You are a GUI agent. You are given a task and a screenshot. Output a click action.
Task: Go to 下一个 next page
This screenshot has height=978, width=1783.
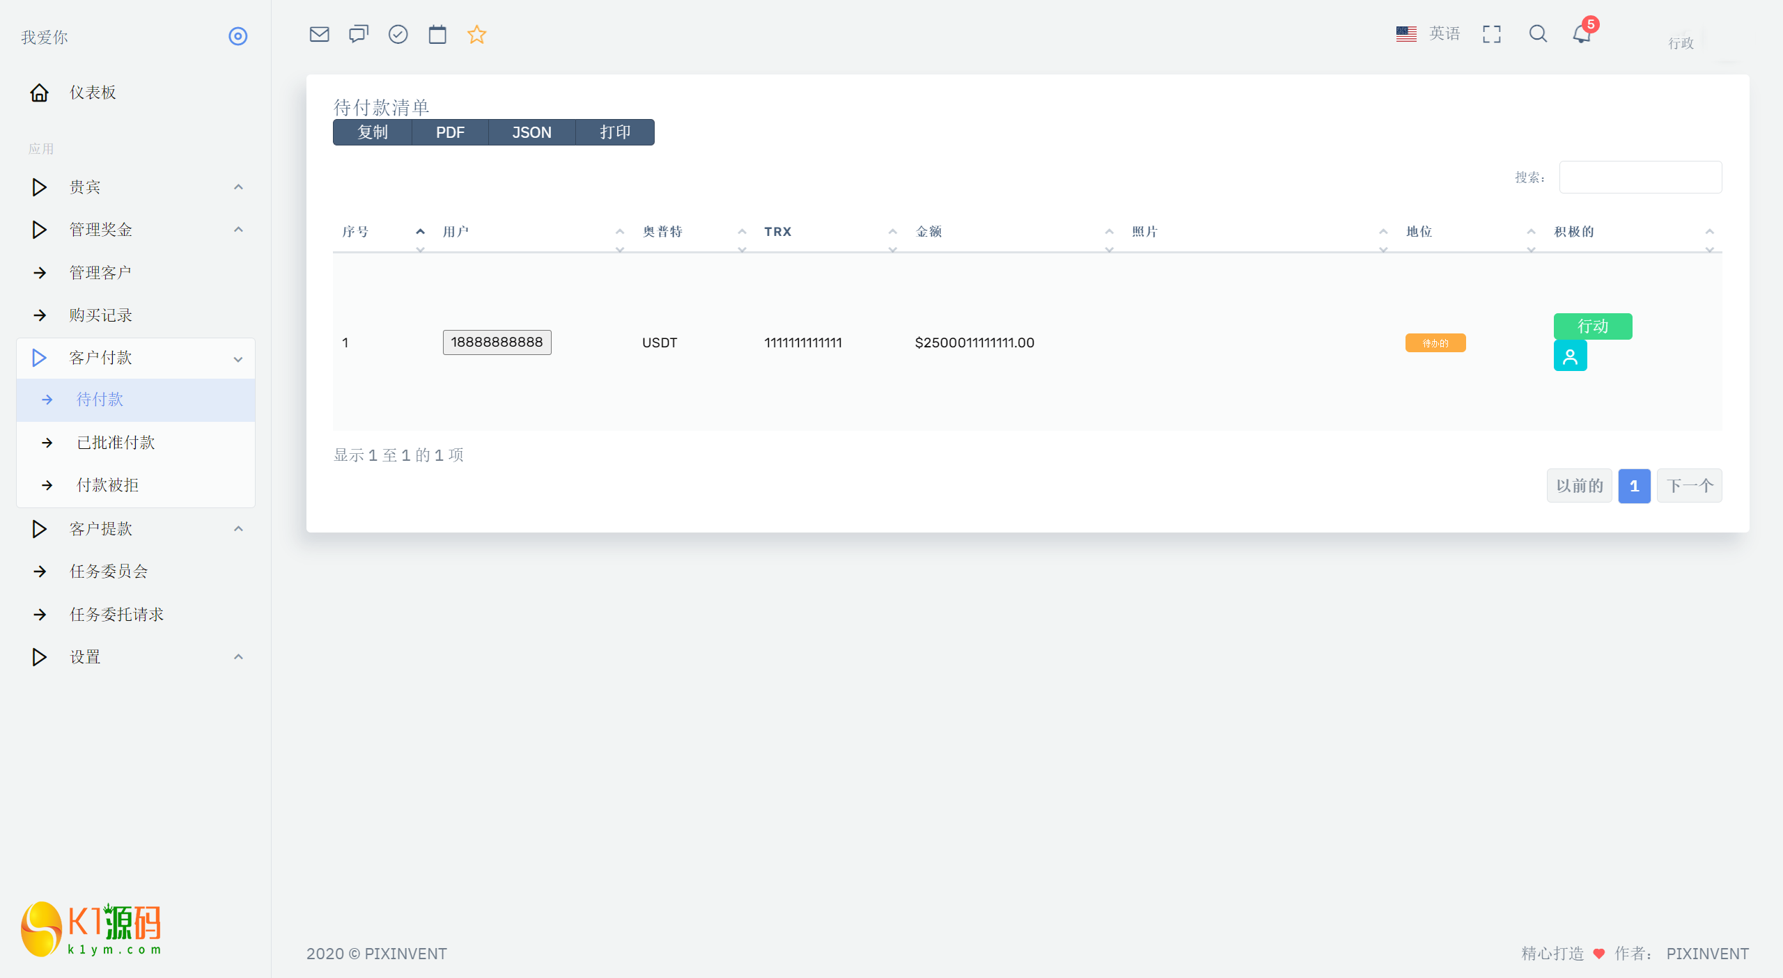(1690, 486)
